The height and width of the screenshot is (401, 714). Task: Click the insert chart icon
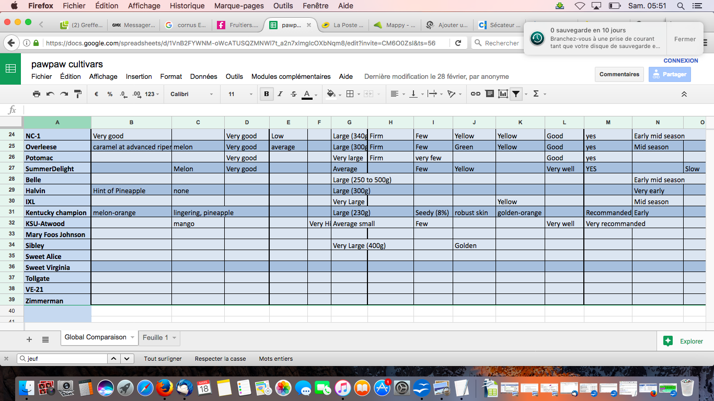click(x=503, y=94)
